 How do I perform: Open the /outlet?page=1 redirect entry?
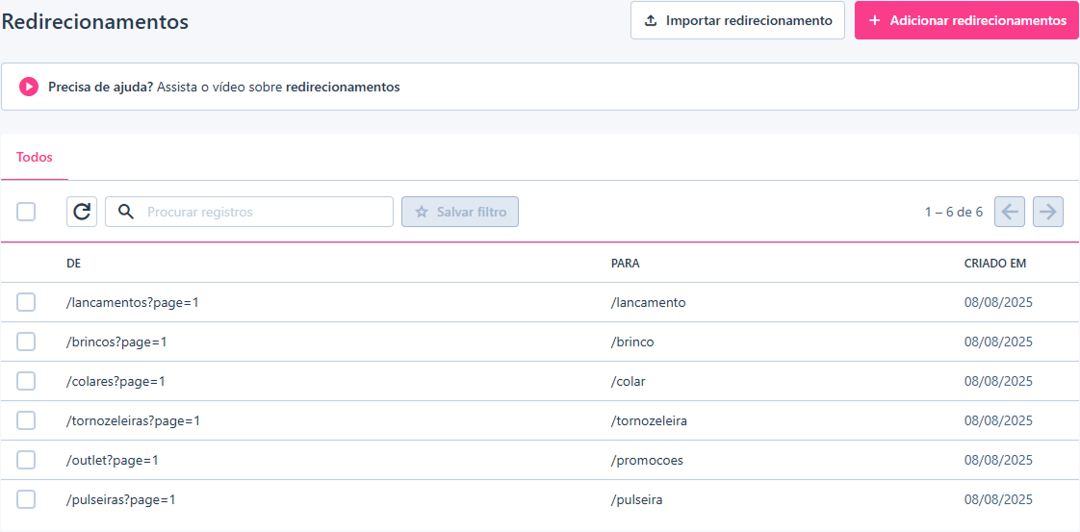(113, 461)
